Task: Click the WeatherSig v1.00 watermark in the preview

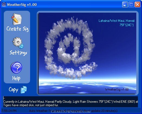Action: (117, 90)
